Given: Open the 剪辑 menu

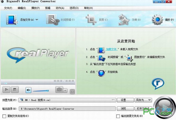Looking at the screenshot, I should tap(48, 8).
